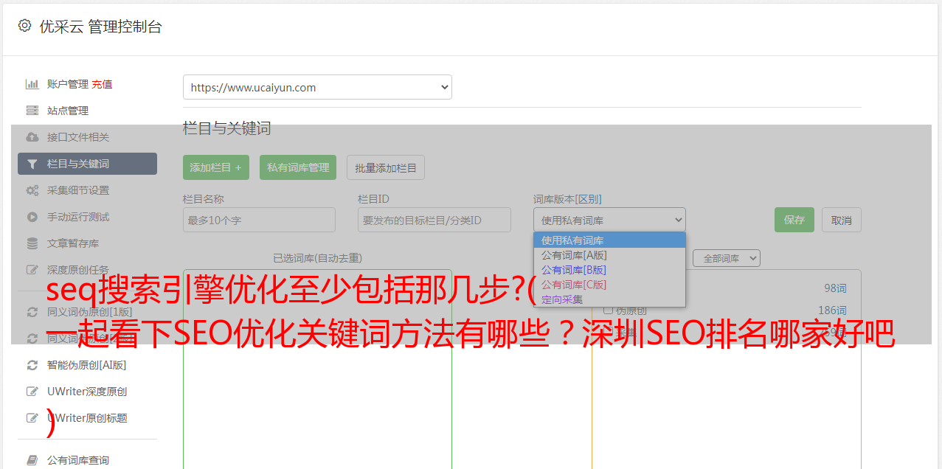Click the server icon for 站点管理
This screenshot has width=942, height=469.
click(32, 111)
